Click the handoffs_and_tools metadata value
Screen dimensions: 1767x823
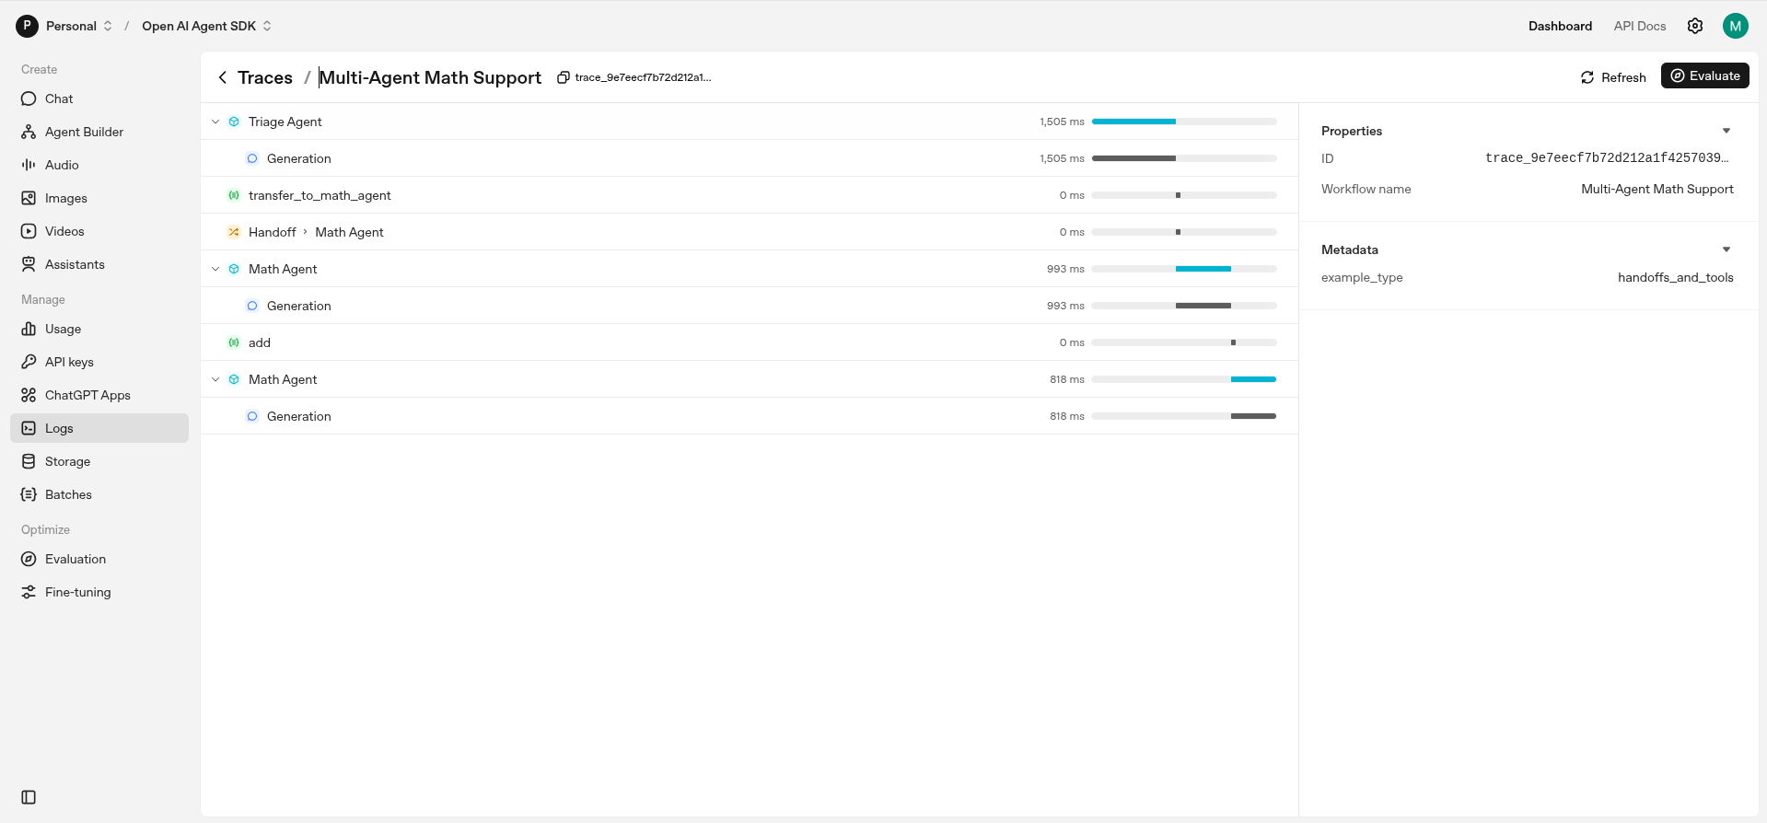(x=1676, y=277)
